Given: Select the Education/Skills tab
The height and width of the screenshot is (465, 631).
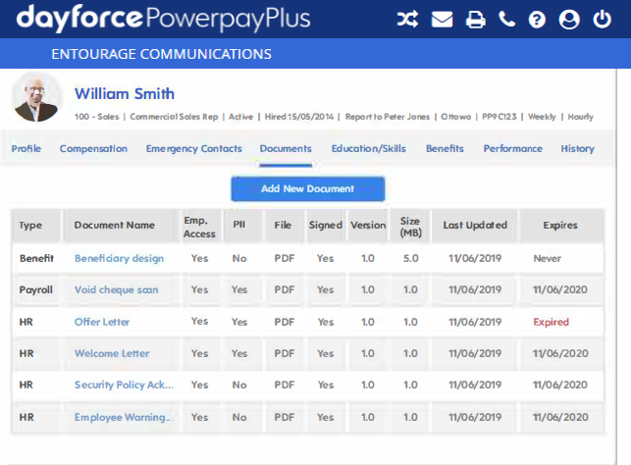Looking at the screenshot, I should tap(368, 149).
